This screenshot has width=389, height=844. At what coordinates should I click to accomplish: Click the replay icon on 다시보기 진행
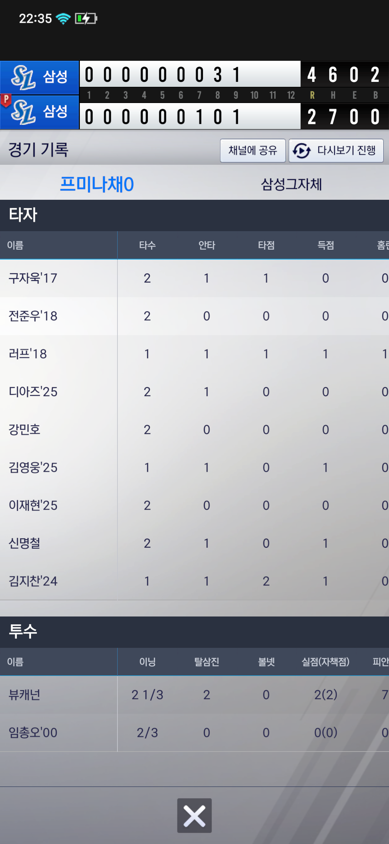pyautogui.click(x=302, y=151)
